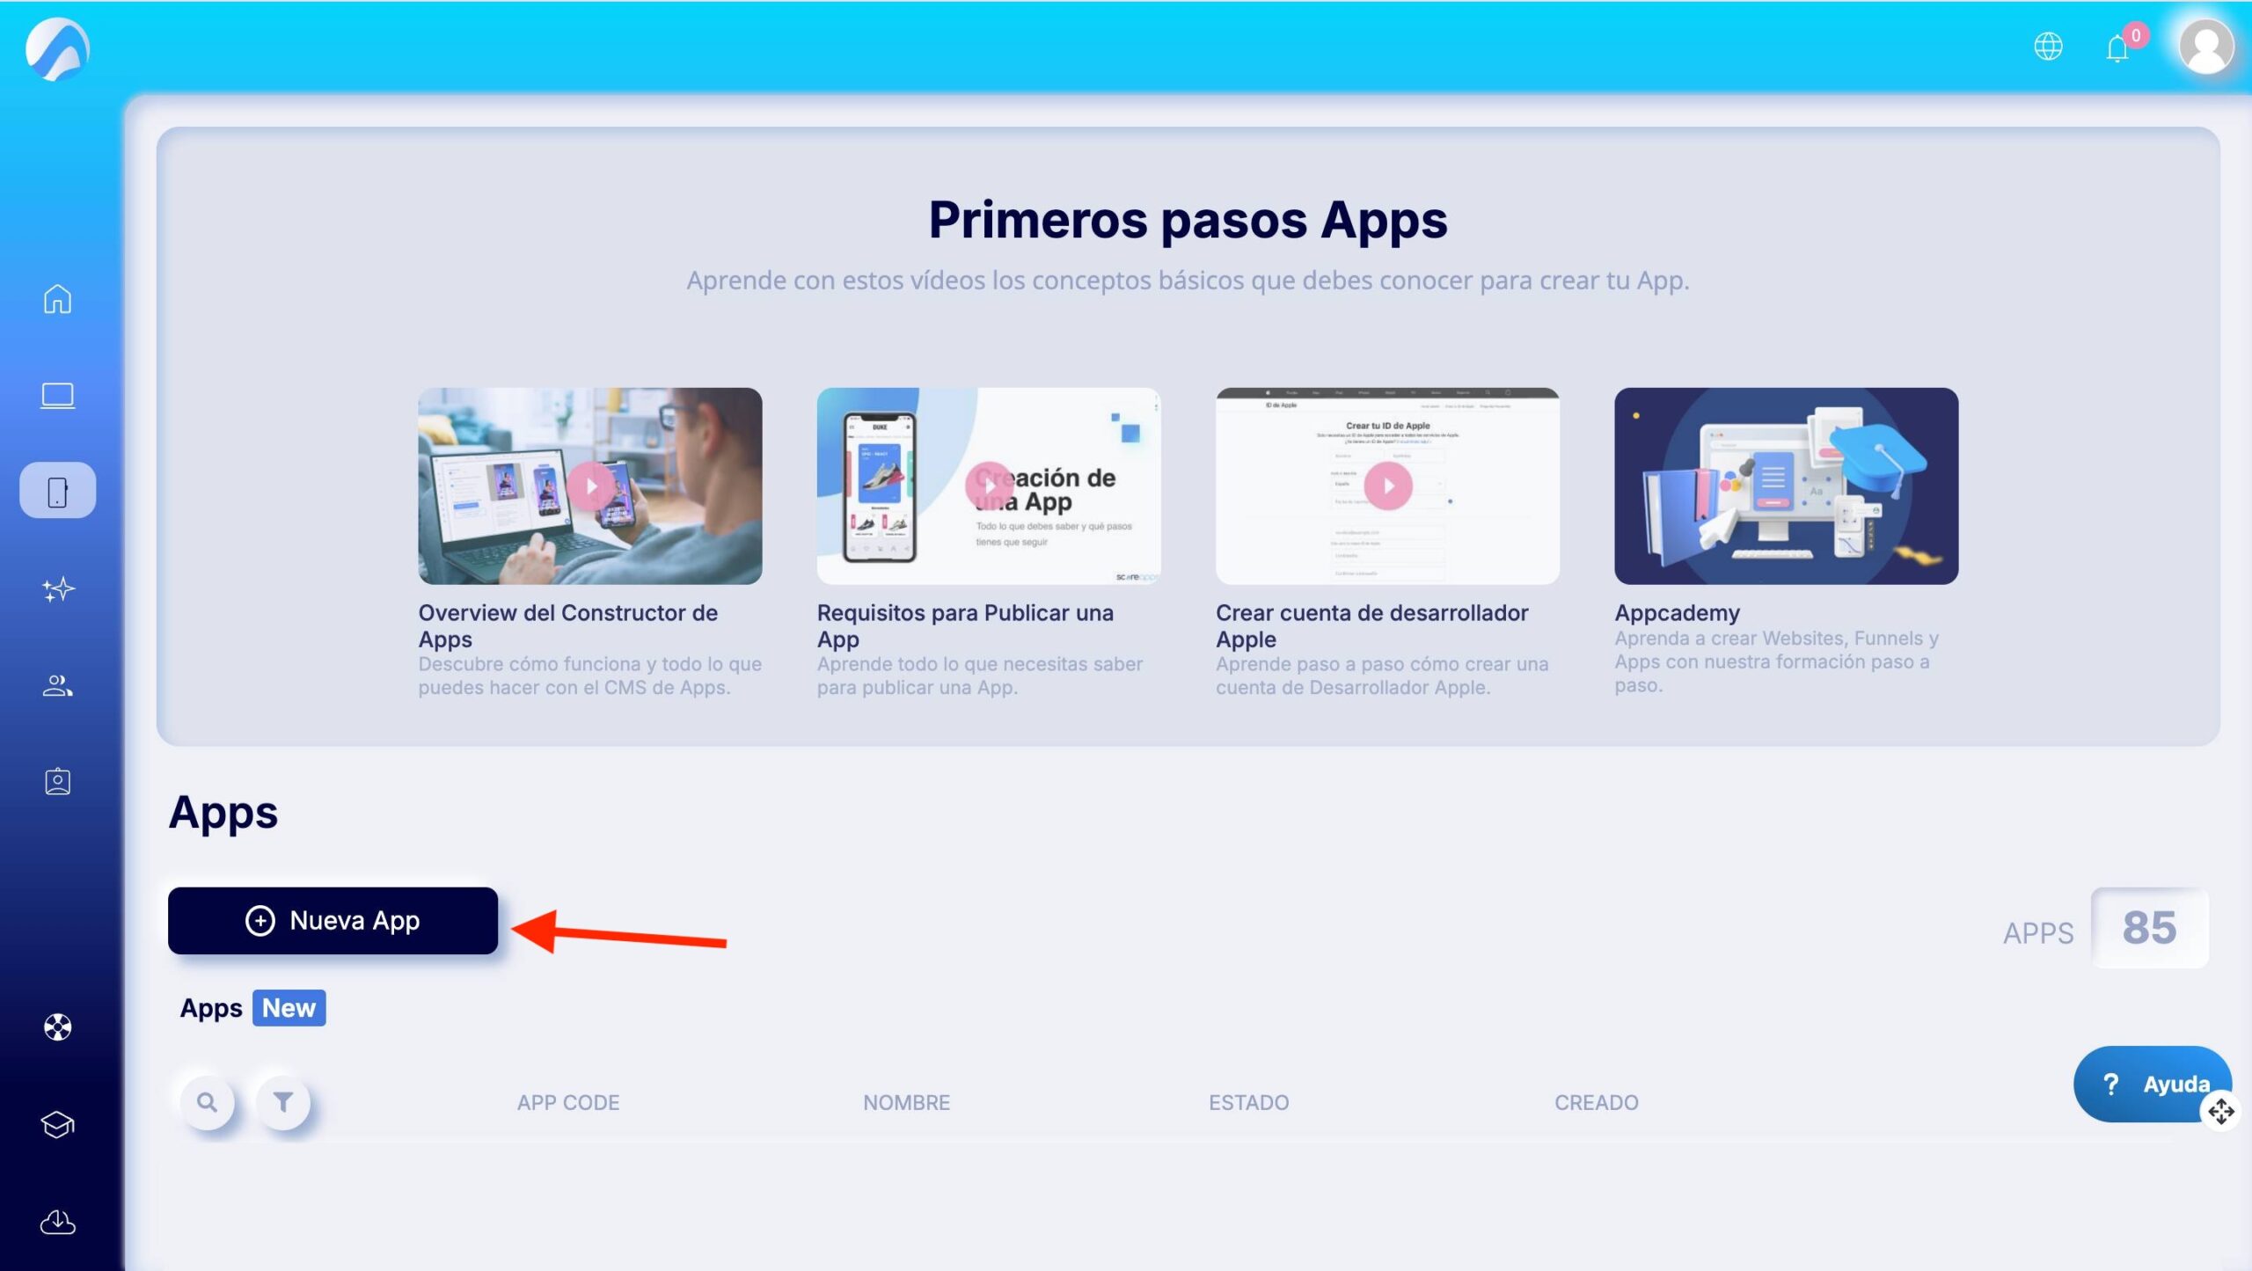The width and height of the screenshot is (2252, 1271).
Task: Open the Home icon in sidebar
Action: pos(57,298)
